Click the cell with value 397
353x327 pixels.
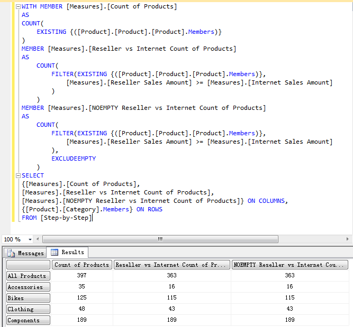coord(82,275)
